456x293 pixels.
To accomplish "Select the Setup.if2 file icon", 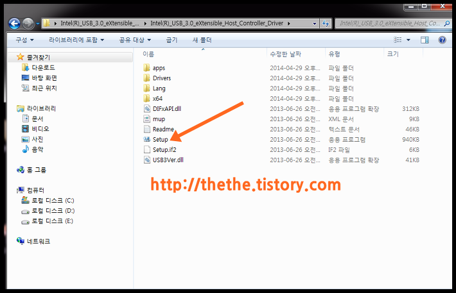I will [146, 149].
